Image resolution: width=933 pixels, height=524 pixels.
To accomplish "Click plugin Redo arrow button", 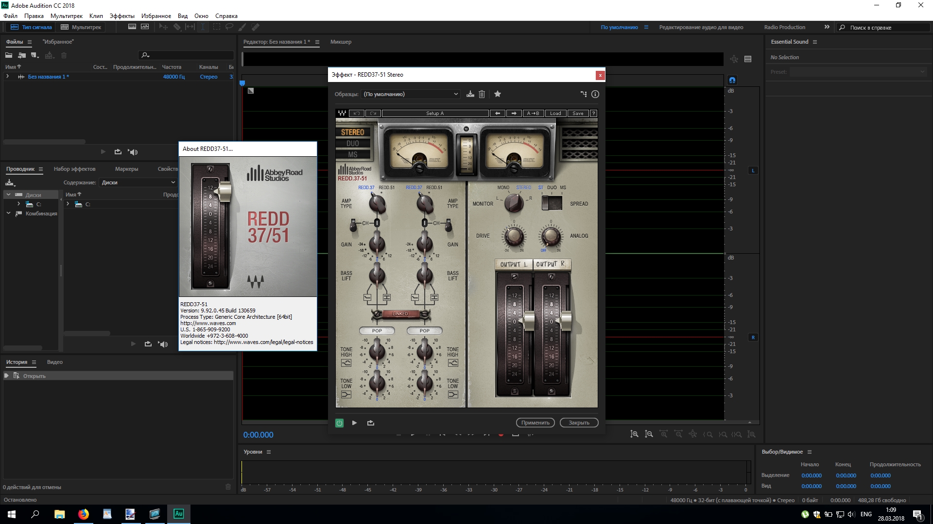I will [373, 113].
